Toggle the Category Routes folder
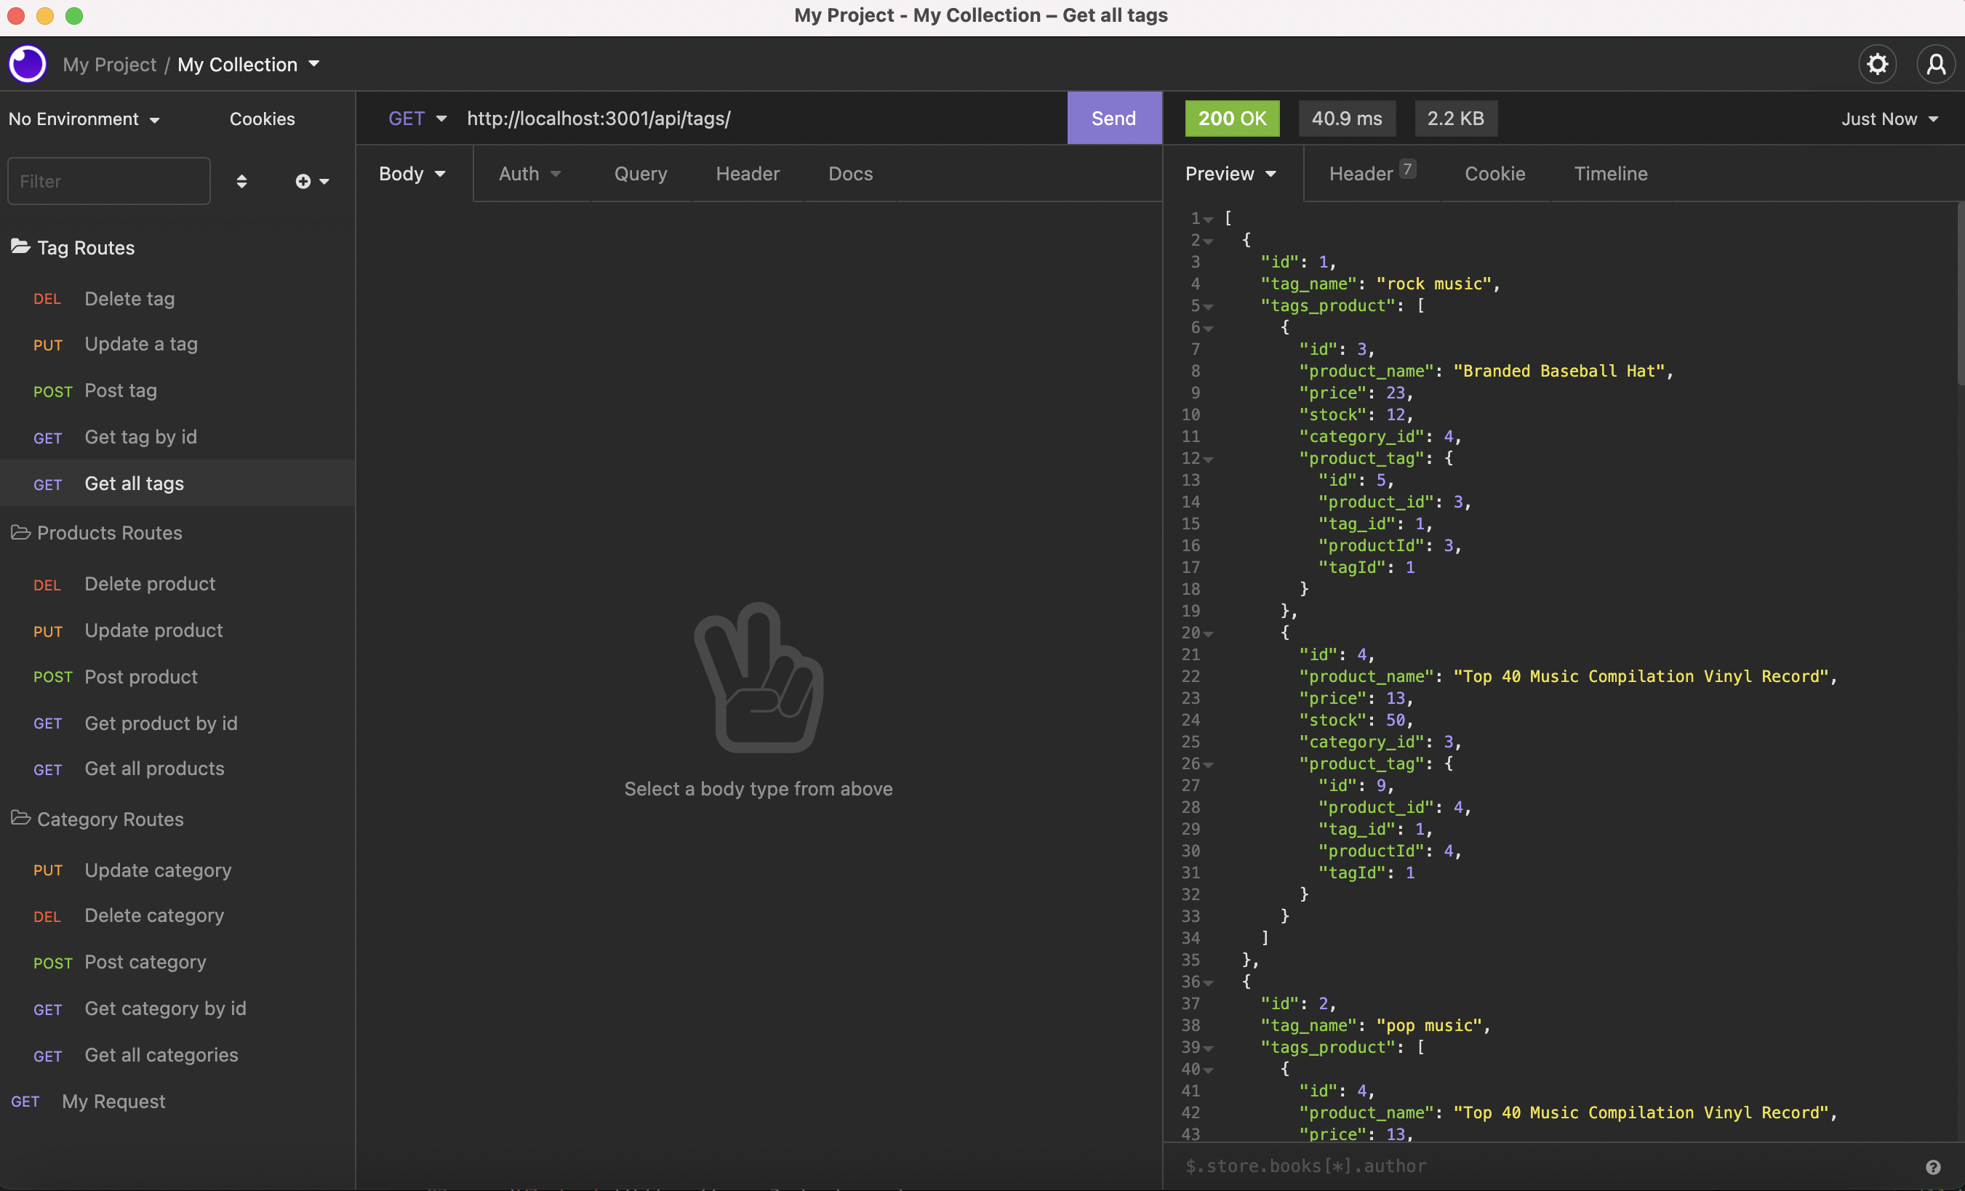Image resolution: width=1965 pixels, height=1191 pixels. pyautogui.click(x=21, y=819)
